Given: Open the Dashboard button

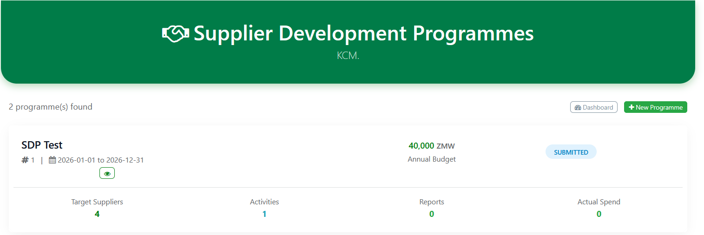Looking at the screenshot, I should pyautogui.click(x=593, y=107).
